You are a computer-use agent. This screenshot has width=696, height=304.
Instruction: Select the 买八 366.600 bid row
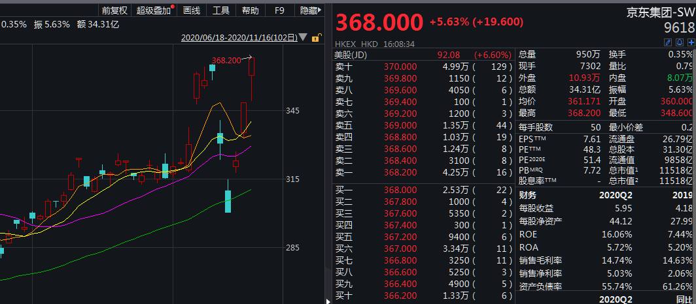423,272
